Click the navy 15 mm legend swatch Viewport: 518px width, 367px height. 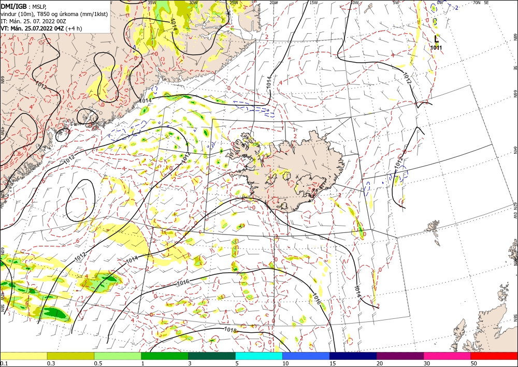pyautogui.click(x=353, y=356)
